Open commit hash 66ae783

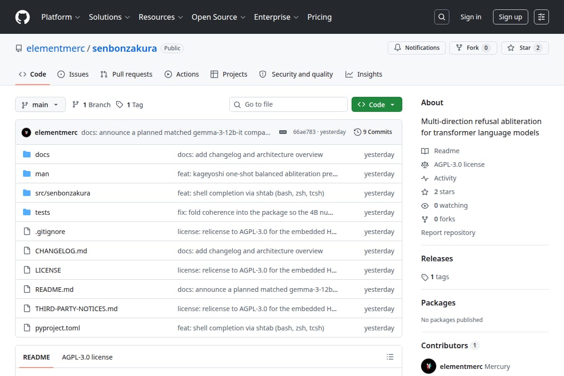(x=304, y=132)
